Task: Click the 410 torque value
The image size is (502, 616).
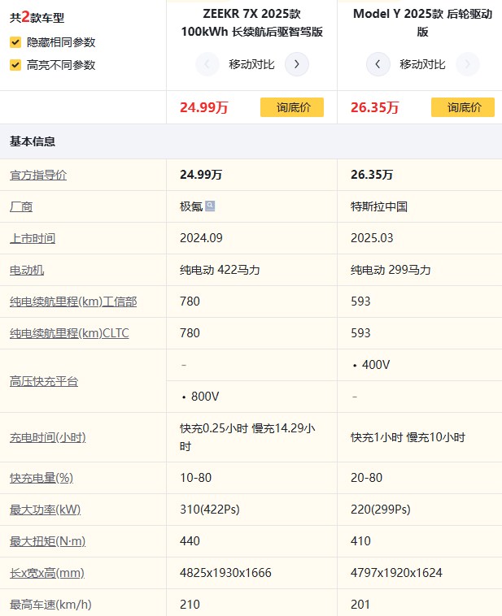Action: click(x=360, y=541)
